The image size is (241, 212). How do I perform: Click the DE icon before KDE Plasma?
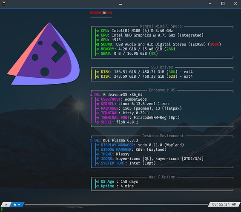pyautogui.click(x=91, y=141)
